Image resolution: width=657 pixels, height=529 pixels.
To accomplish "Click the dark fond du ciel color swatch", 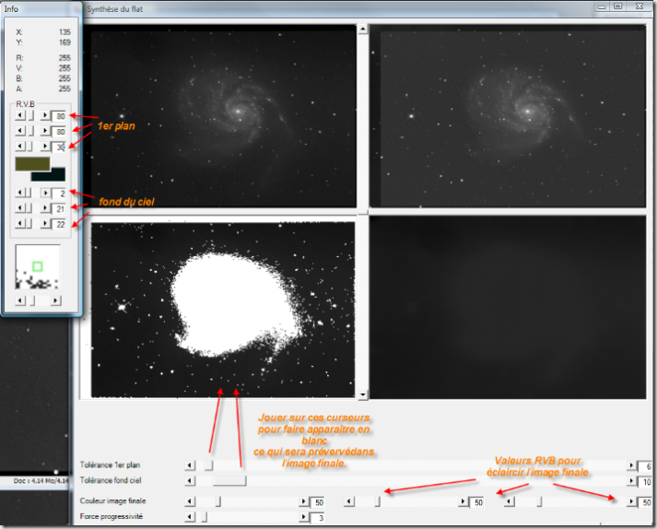I will click(x=48, y=175).
